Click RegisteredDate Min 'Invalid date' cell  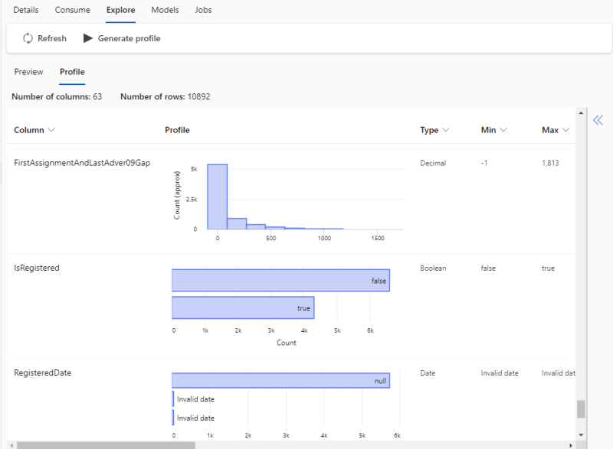pos(500,373)
